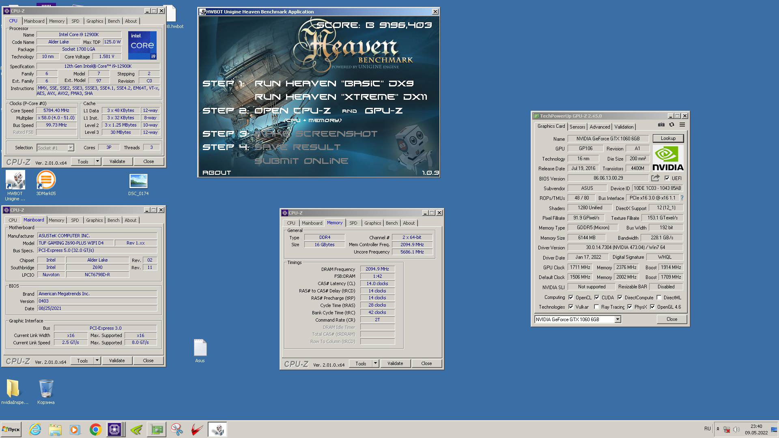Image resolution: width=779 pixels, height=438 pixels.
Task: Open the Start (Пуск) menu
Action: point(11,429)
